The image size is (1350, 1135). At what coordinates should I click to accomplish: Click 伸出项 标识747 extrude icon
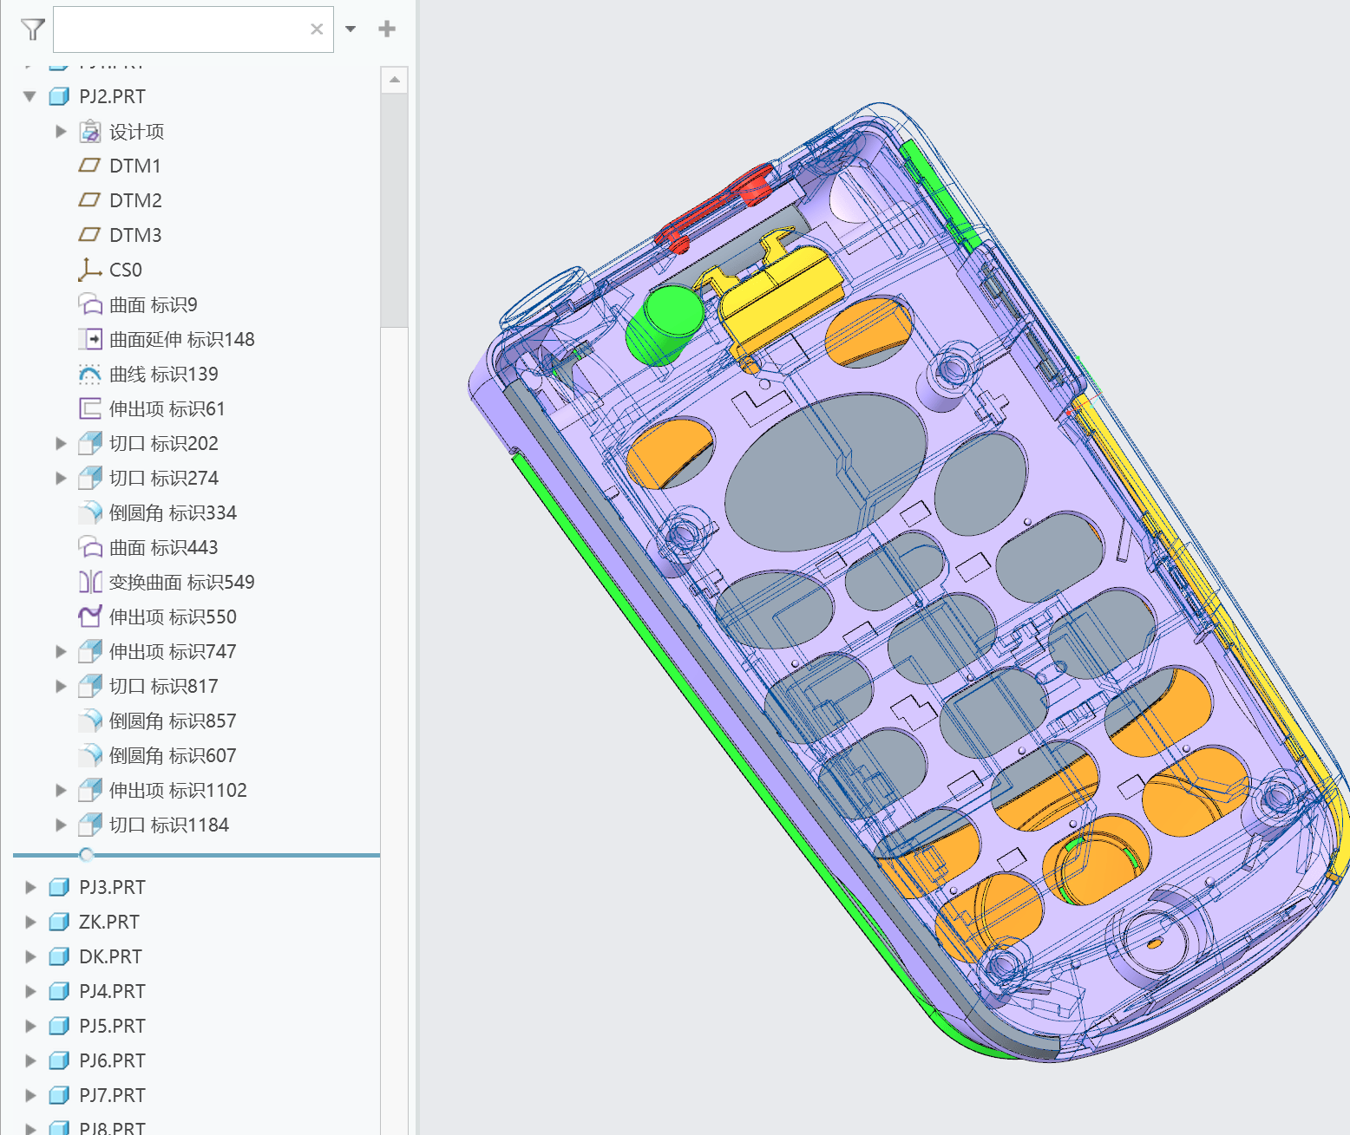coord(90,651)
